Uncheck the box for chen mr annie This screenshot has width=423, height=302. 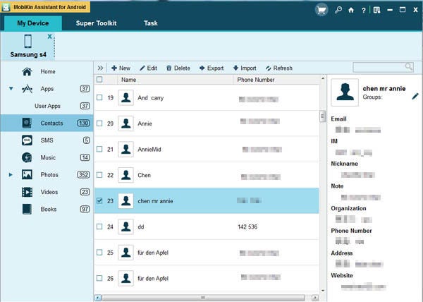click(x=99, y=200)
